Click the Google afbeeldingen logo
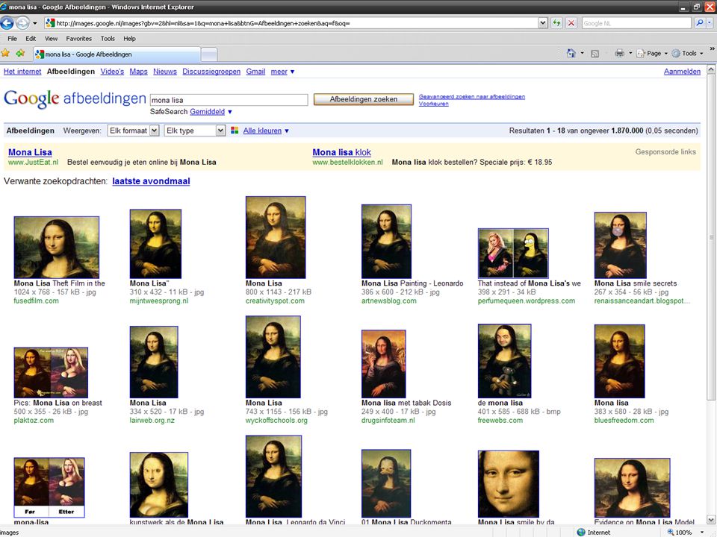The image size is (717, 537). pos(75,98)
